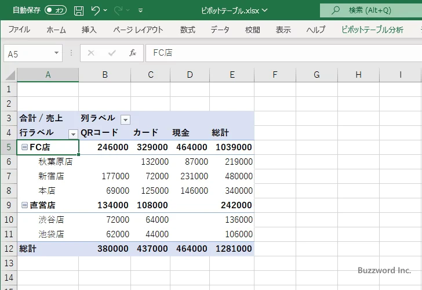422x290 pixels.
Task: Open the データ tab
Action: pos(220,30)
